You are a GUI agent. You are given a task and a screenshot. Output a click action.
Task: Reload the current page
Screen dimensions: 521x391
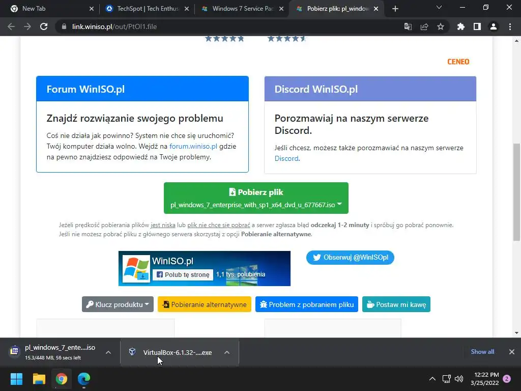(x=44, y=26)
